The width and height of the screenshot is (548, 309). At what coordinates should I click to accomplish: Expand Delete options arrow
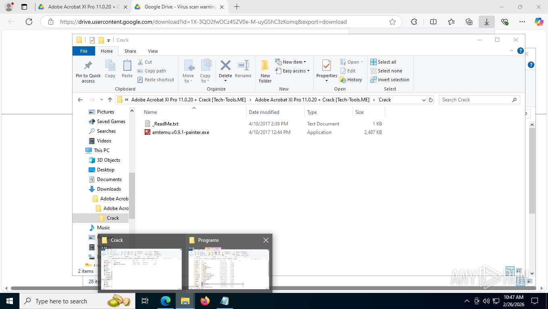[x=225, y=81]
